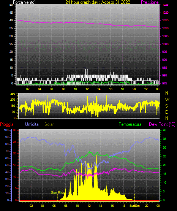Click pressure axis value 1000
The width and height of the screenshot is (177, 211).
[165, 44]
